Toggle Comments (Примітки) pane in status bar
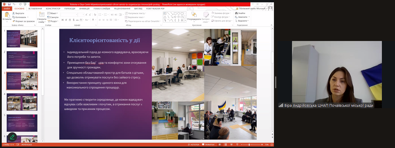395x148 pixels. coord(208,145)
